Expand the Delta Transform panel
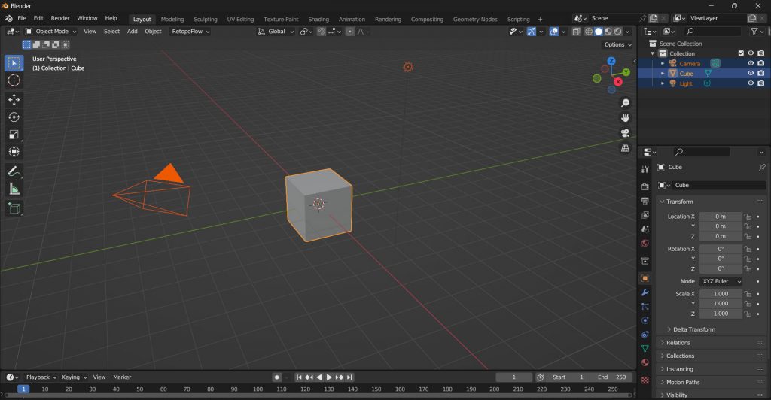 (x=693, y=329)
